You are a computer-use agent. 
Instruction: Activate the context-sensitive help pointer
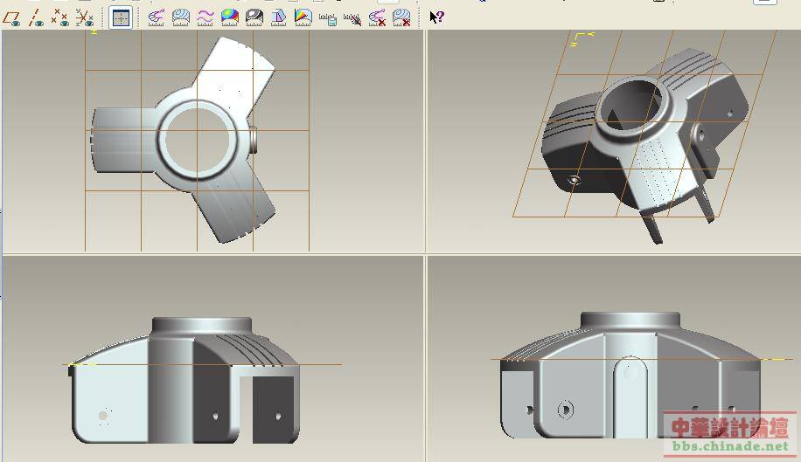click(x=436, y=17)
